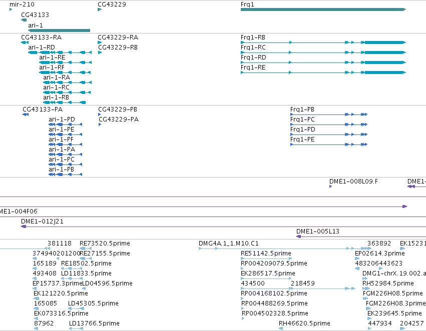Select the mir-210 gene arrow glyph
426x331 pixels.
point(11,9)
